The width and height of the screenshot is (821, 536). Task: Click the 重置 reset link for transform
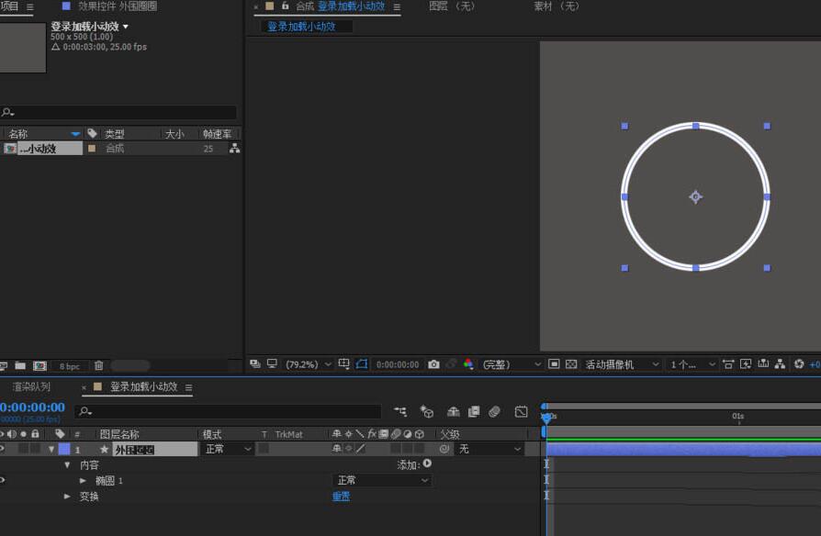[x=341, y=497]
